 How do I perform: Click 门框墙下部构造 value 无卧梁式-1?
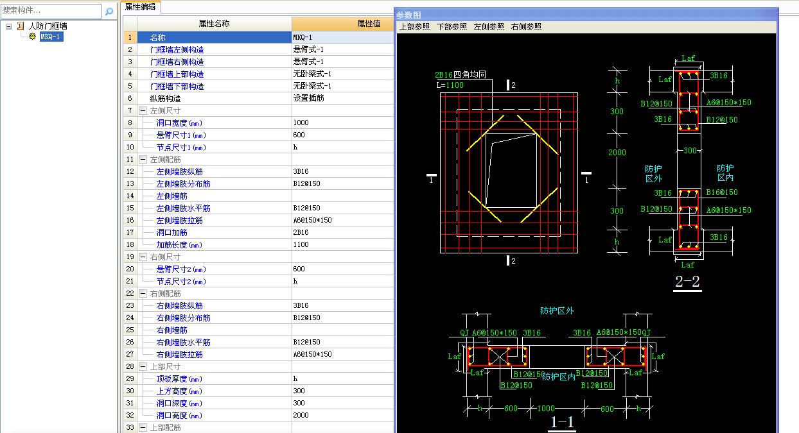click(x=343, y=87)
